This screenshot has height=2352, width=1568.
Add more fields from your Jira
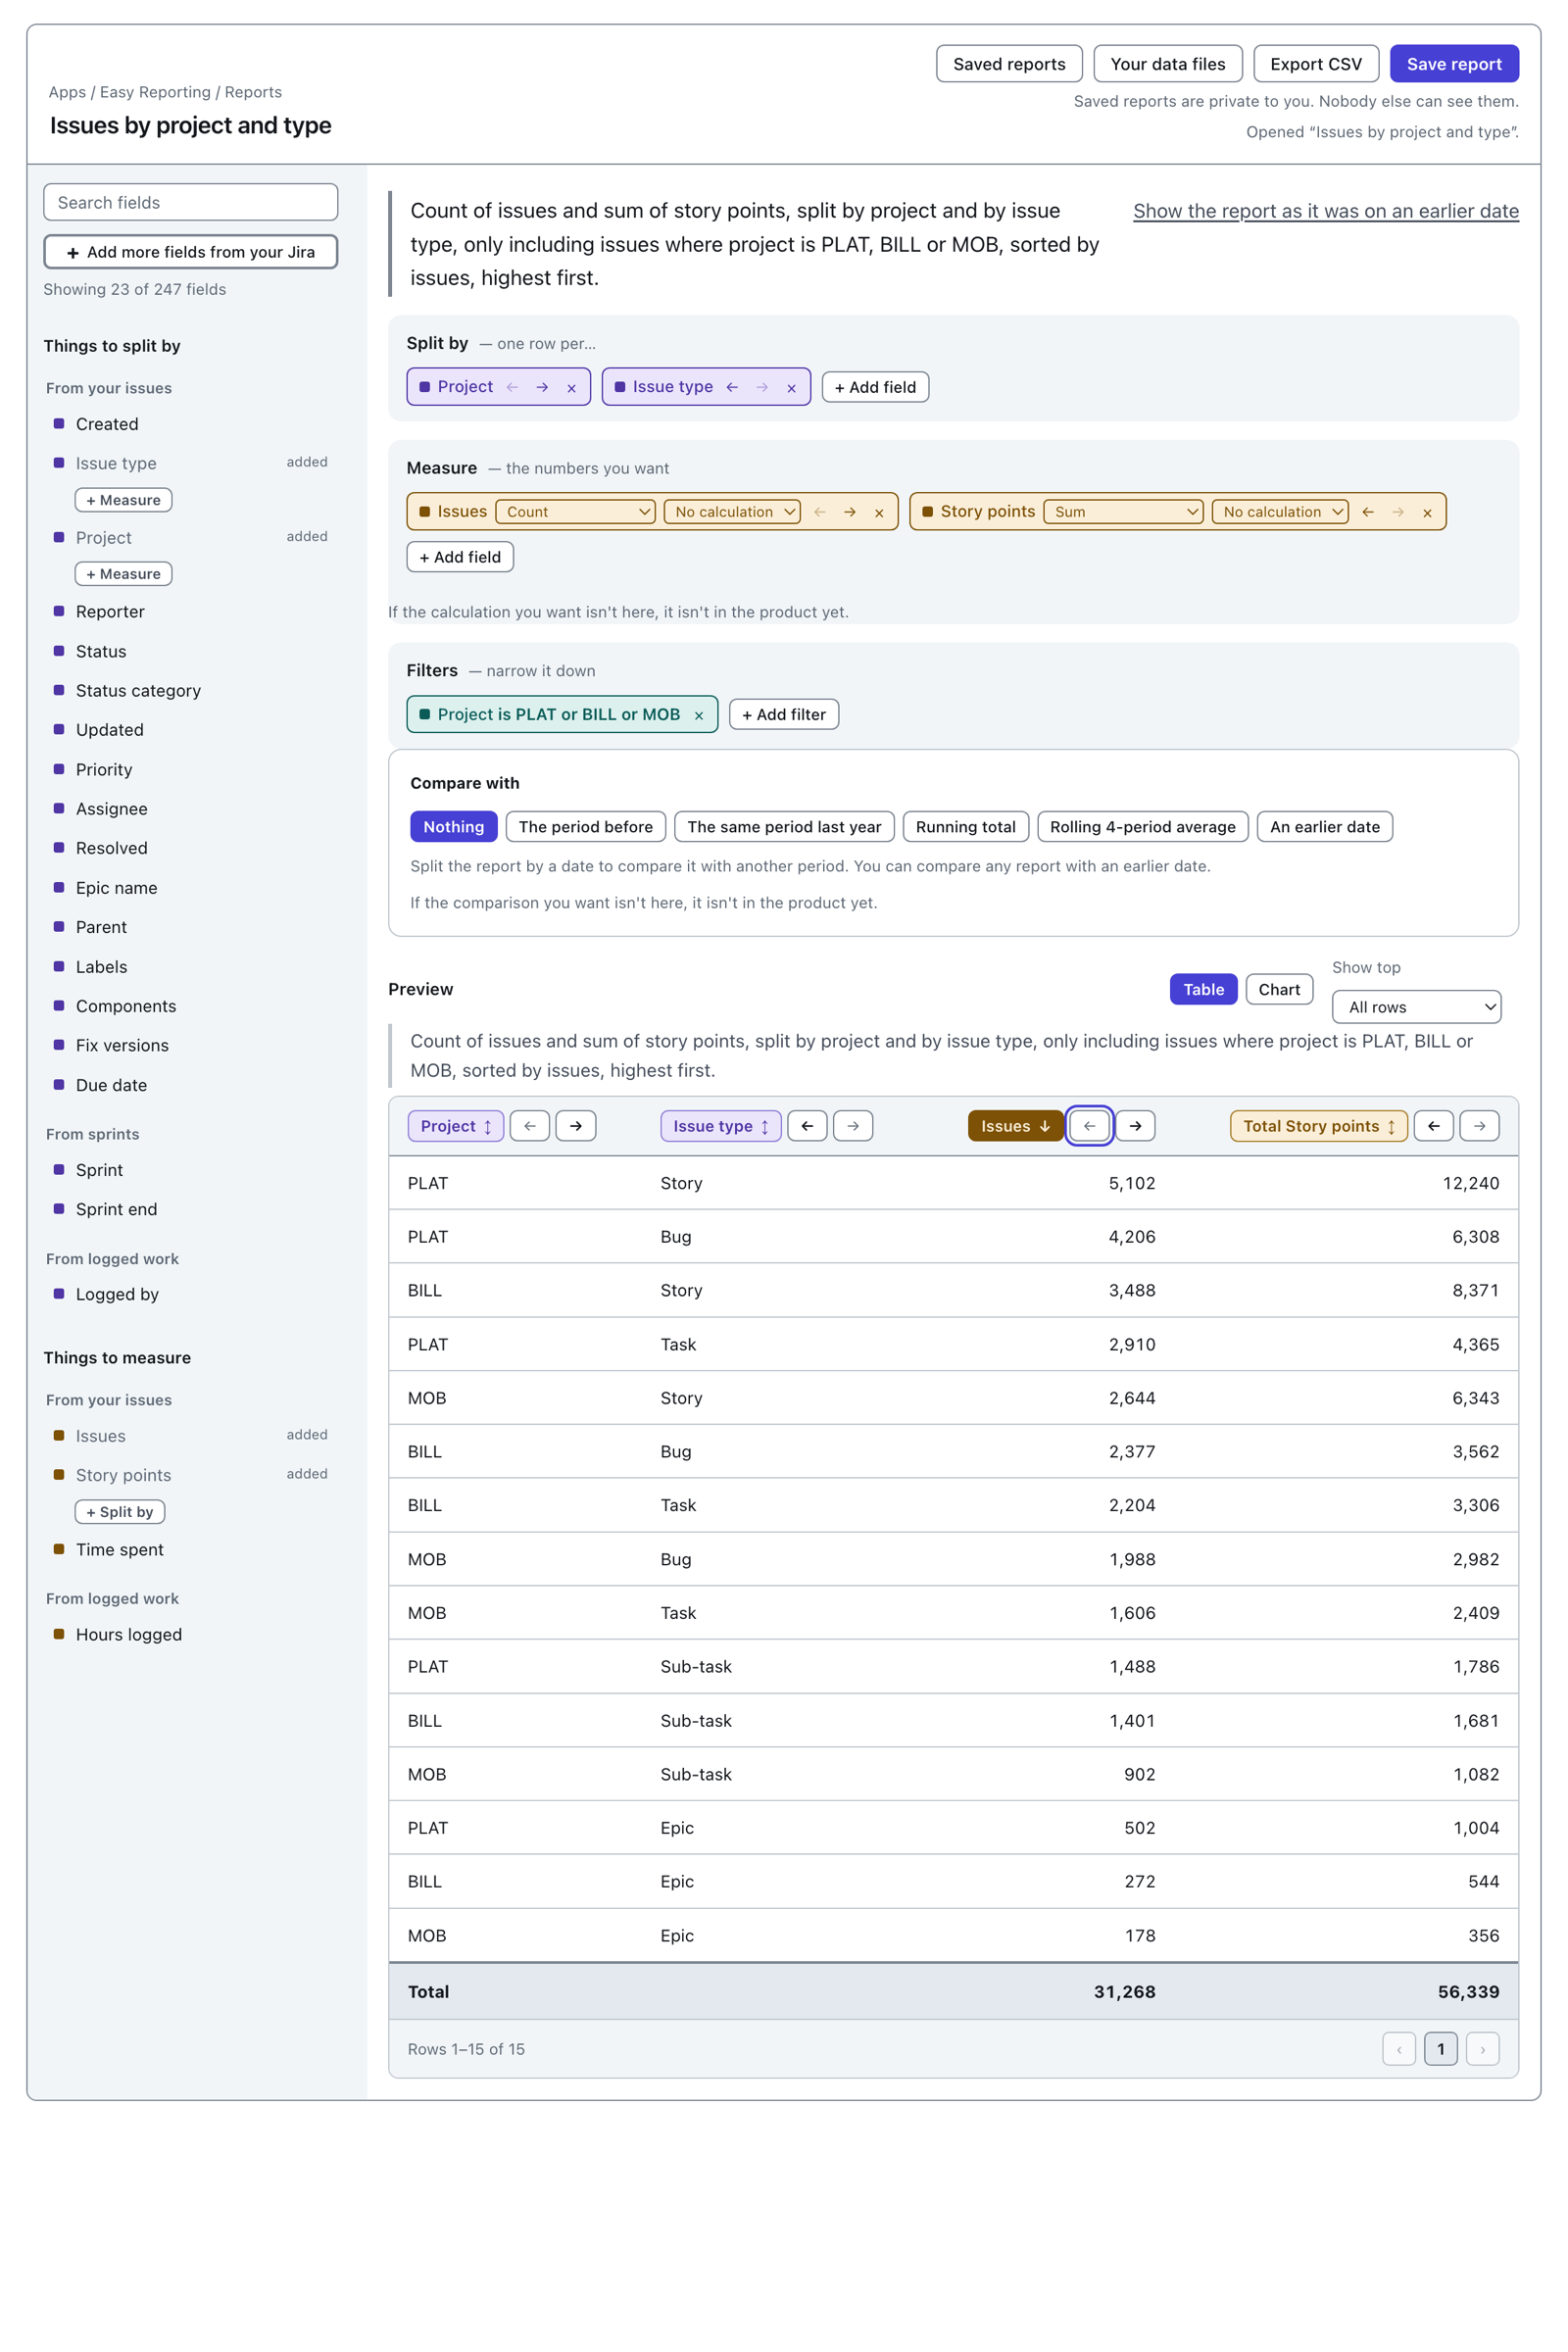(191, 252)
